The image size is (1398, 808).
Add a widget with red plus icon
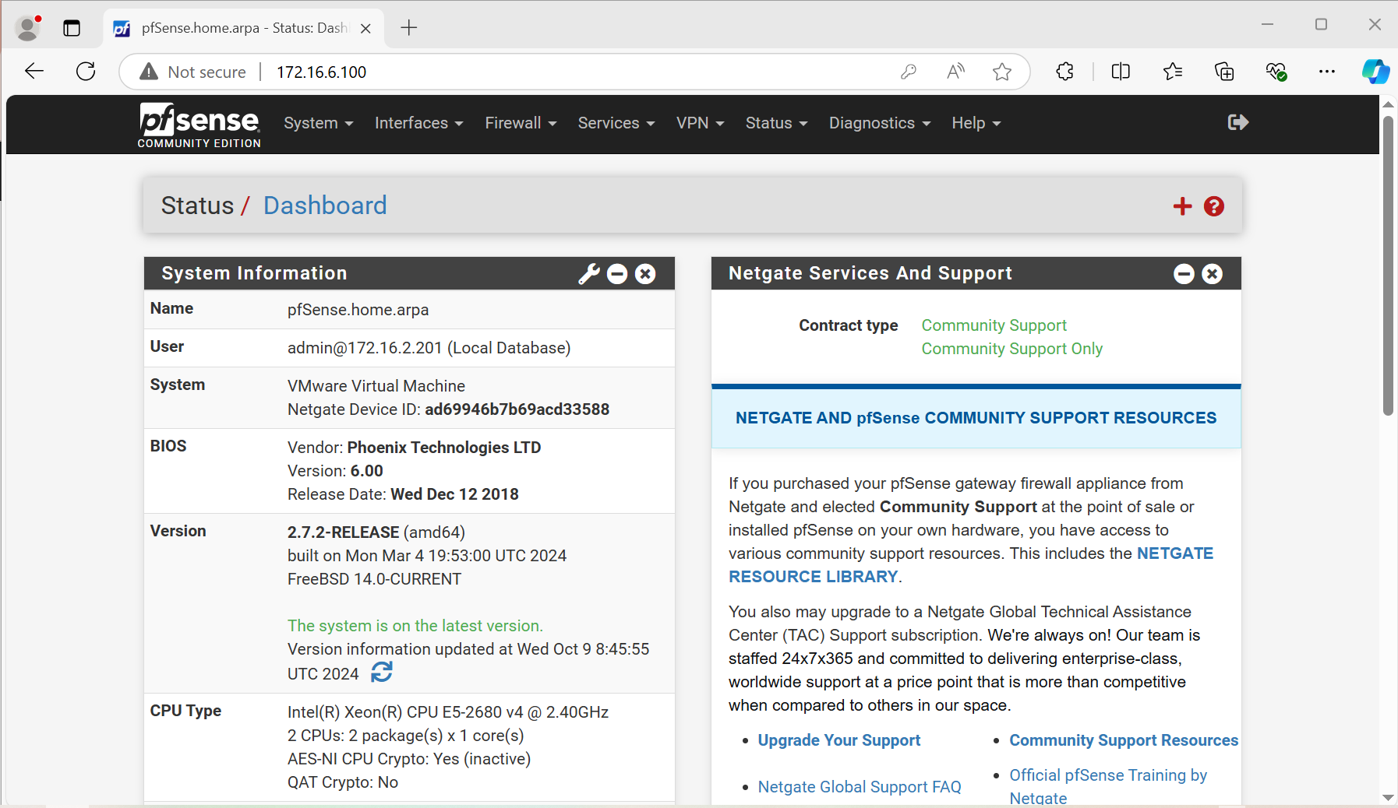tap(1182, 206)
